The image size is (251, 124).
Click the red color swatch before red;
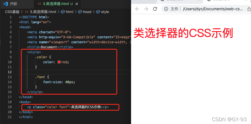point(59,62)
